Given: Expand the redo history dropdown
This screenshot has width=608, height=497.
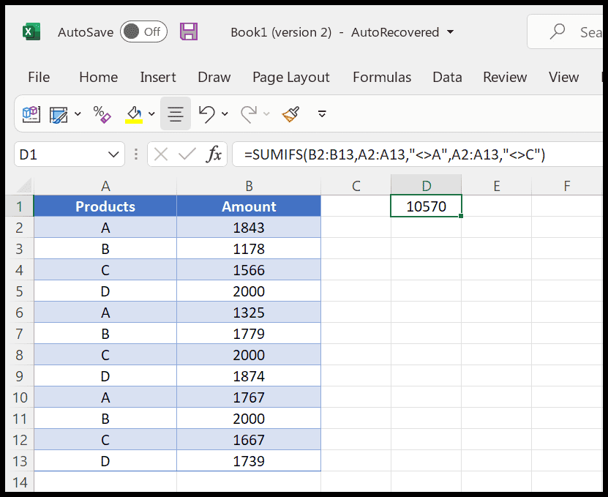Looking at the screenshot, I should pyautogui.click(x=266, y=114).
